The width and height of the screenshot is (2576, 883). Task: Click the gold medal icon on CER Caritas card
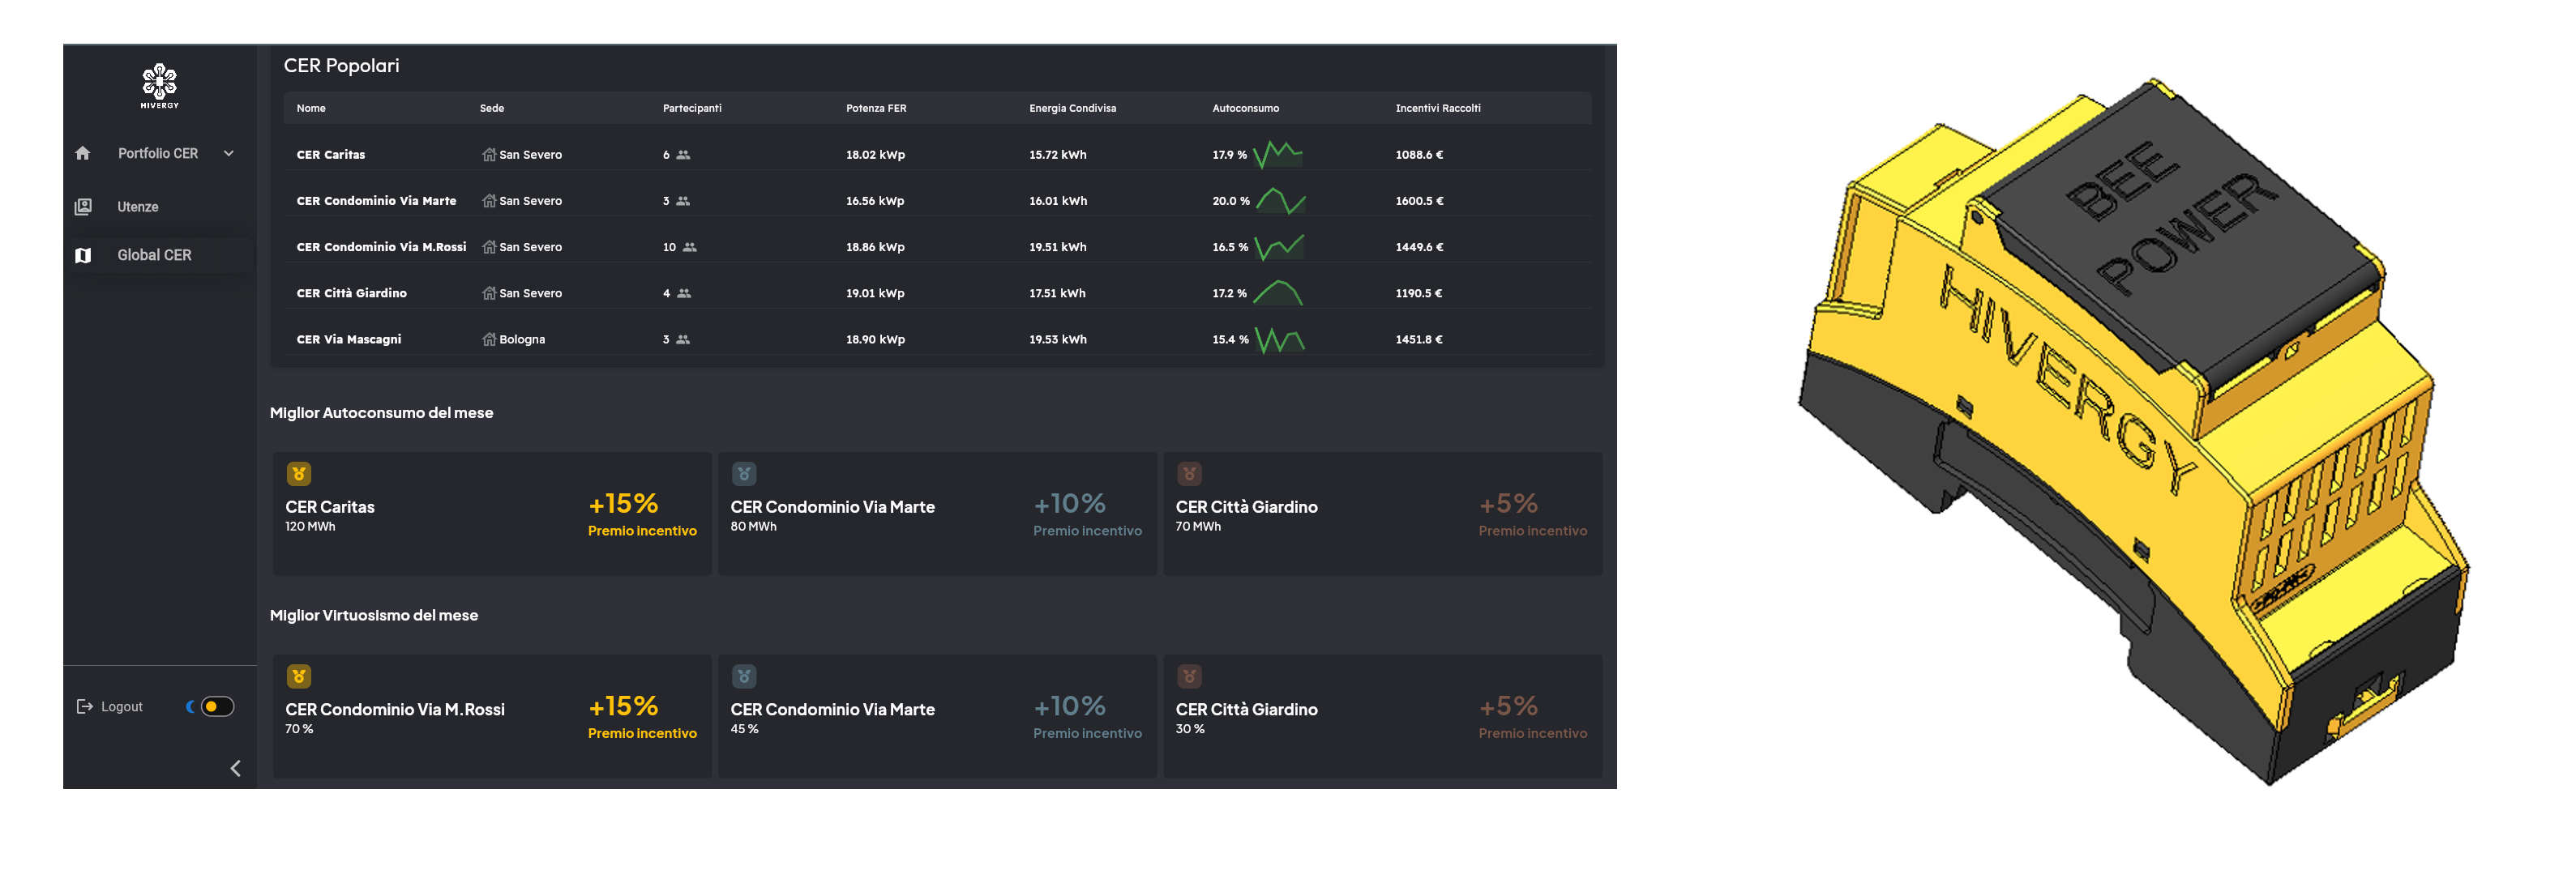click(x=299, y=473)
